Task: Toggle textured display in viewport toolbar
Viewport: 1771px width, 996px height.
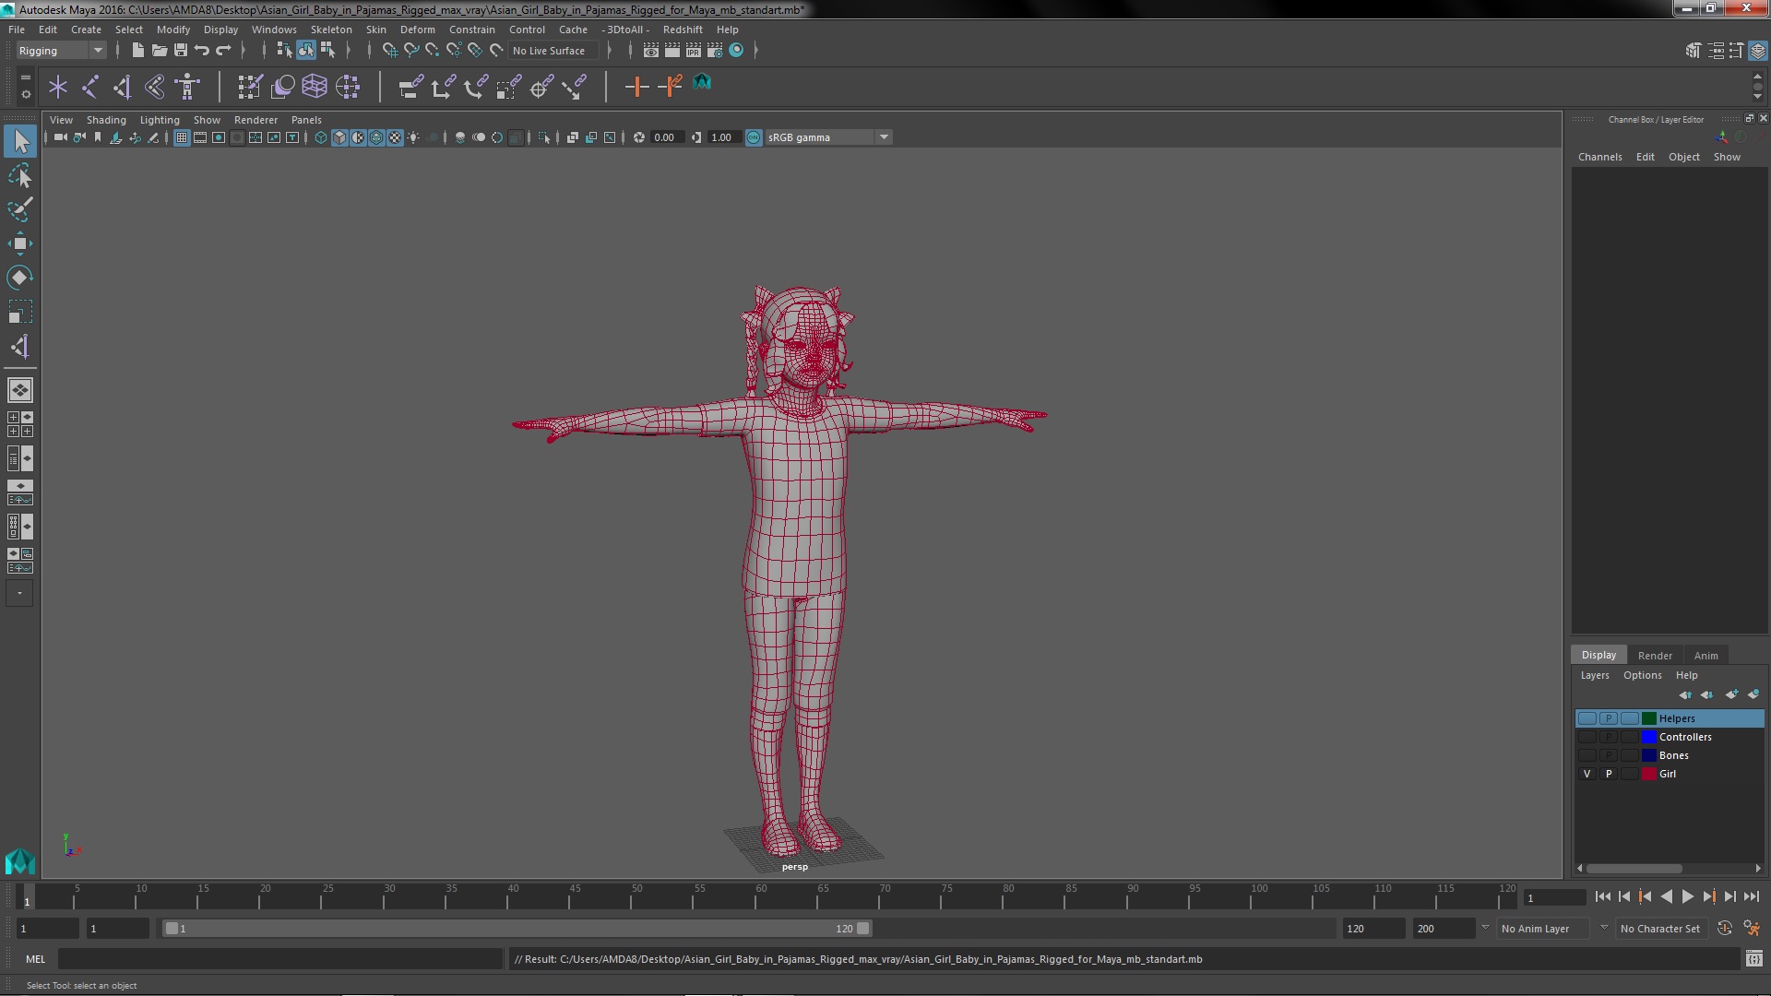Action: coord(395,137)
